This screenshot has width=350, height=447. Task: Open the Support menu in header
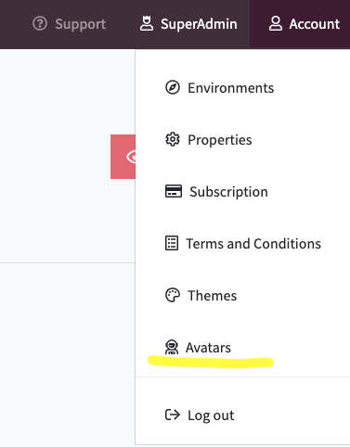tap(70, 24)
